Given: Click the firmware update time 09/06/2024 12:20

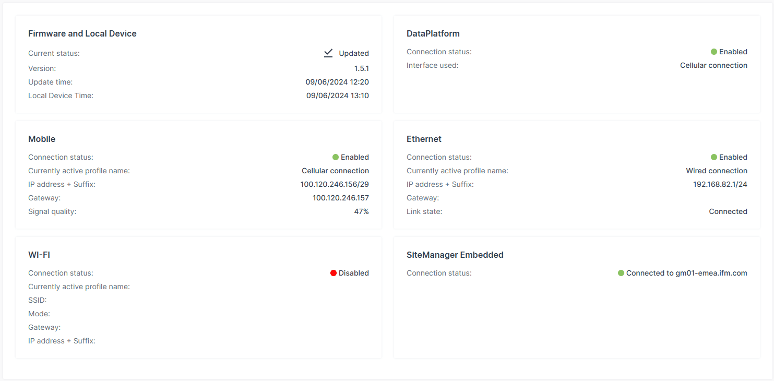Looking at the screenshot, I should 337,82.
